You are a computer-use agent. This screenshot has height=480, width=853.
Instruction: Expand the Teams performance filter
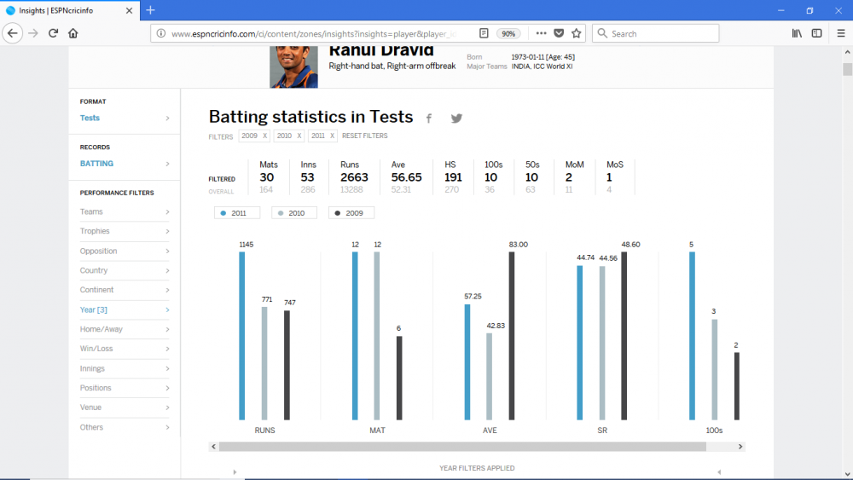(125, 212)
